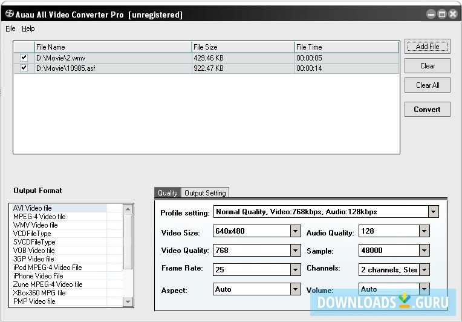The height and width of the screenshot is (322, 462).
Task: Click the Clear All button
Action: (x=428, y=85)
